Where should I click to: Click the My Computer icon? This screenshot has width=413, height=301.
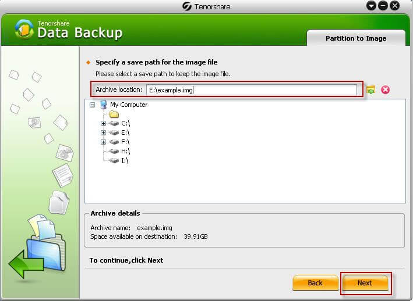click(104, 105)
